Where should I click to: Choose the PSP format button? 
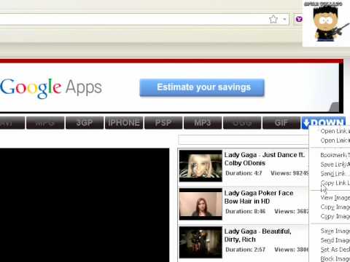click(163, 123)
